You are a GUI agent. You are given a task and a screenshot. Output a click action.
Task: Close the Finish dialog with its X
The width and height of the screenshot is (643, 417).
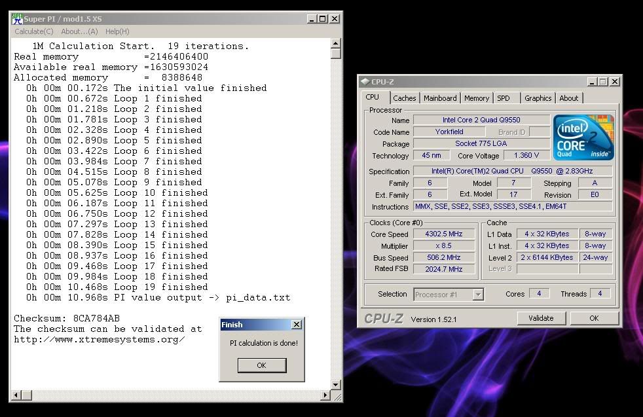(297, 324)
